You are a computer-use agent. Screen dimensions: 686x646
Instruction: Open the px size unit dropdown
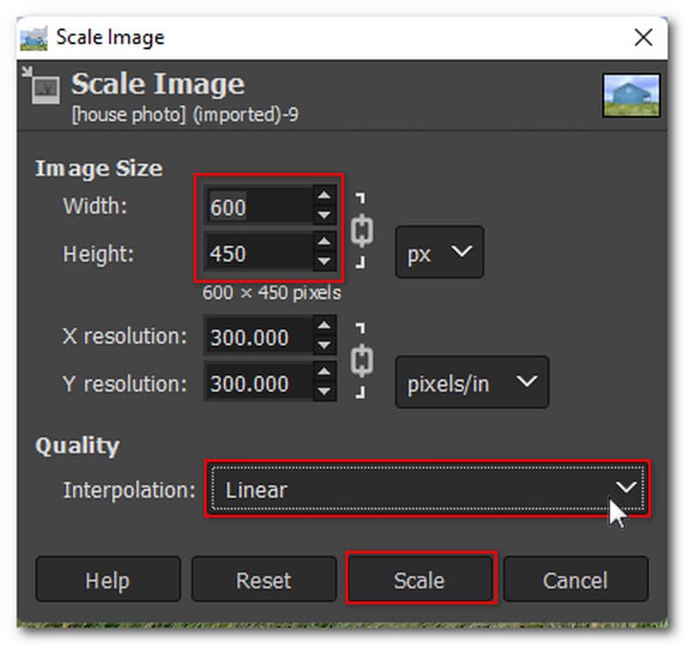click(x=439, y=252)
